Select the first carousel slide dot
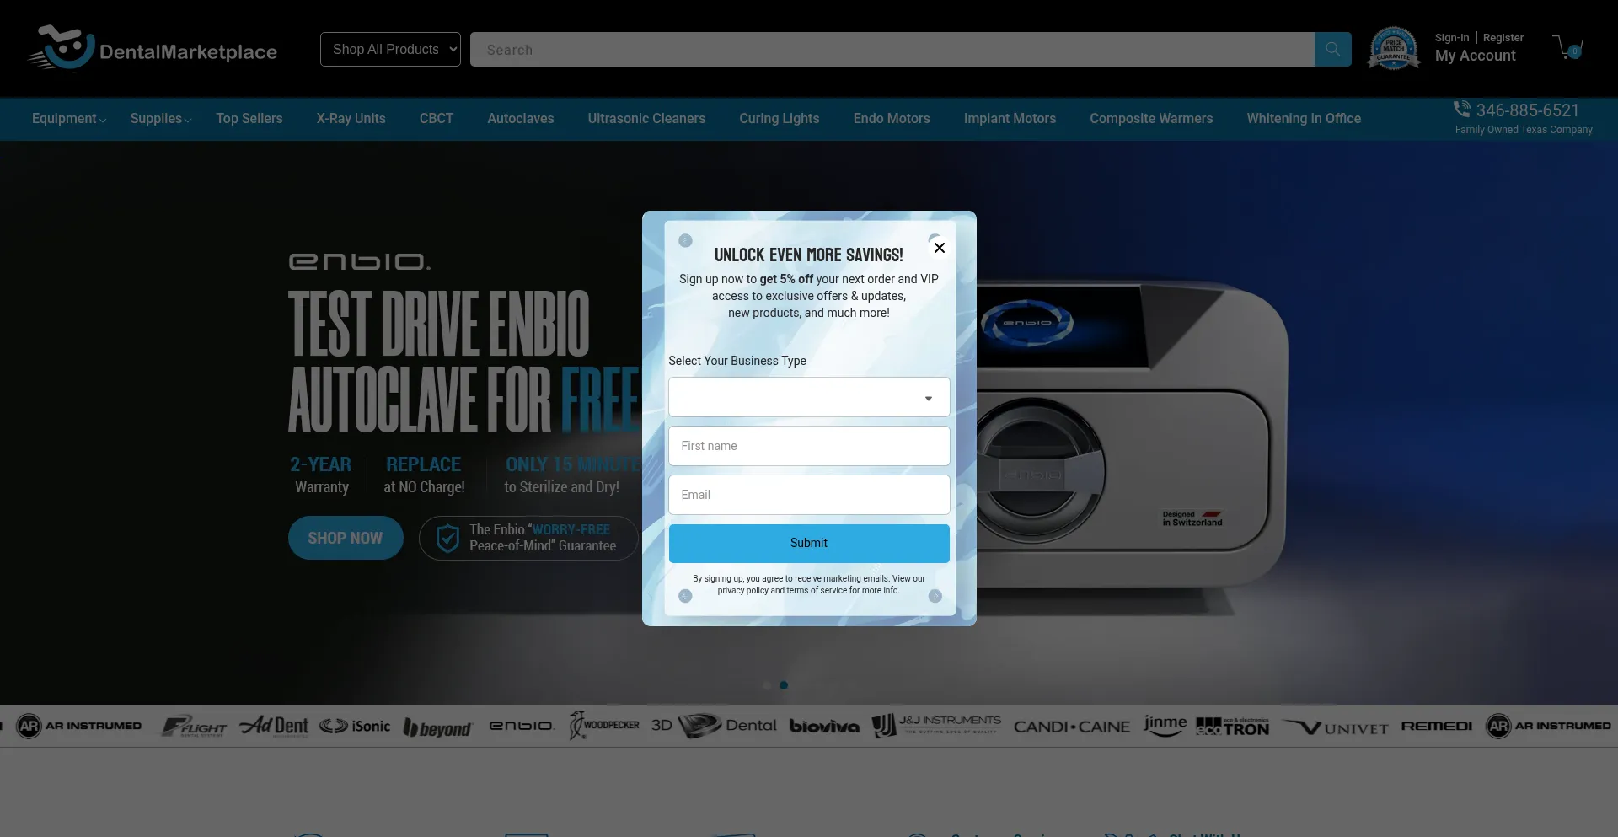The height and width of the screenshot is (837, 1618). (x=767, y=685)
